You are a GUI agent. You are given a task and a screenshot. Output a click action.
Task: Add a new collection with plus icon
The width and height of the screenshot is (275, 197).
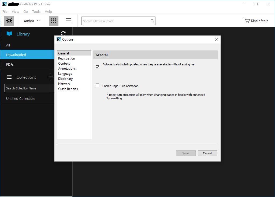[x=51, y=77]
